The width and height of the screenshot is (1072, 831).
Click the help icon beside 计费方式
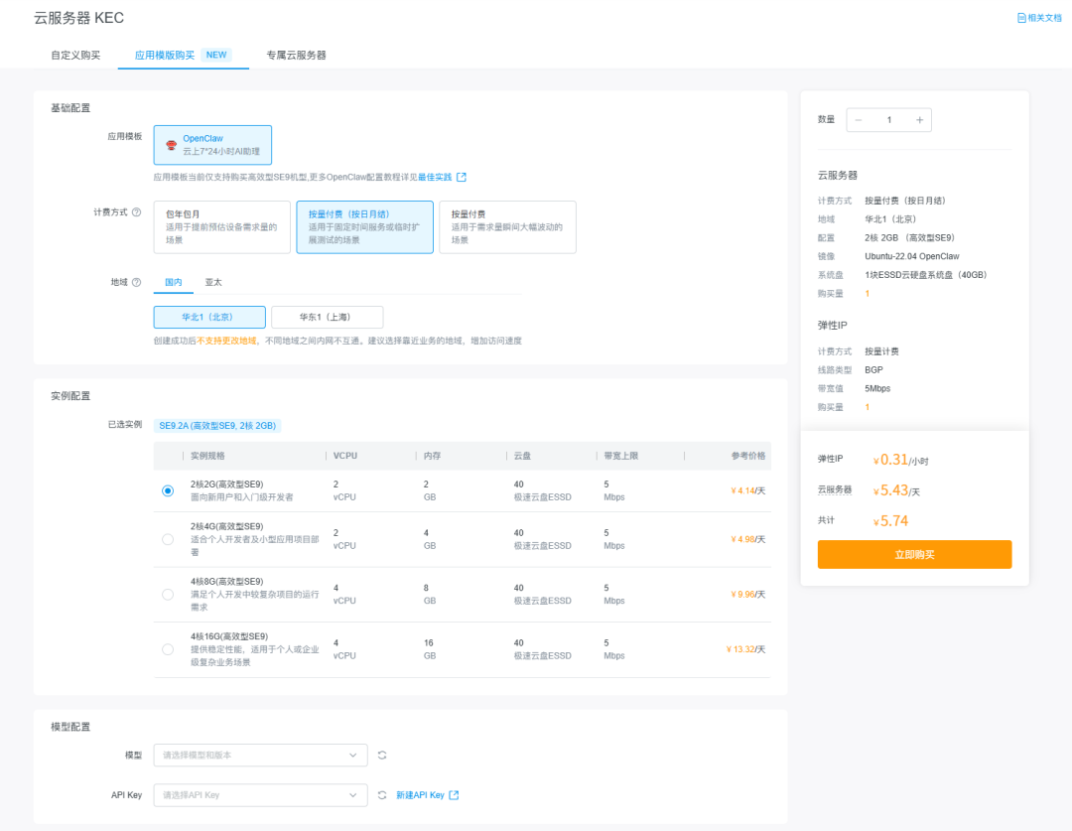[x=137, y=212]
